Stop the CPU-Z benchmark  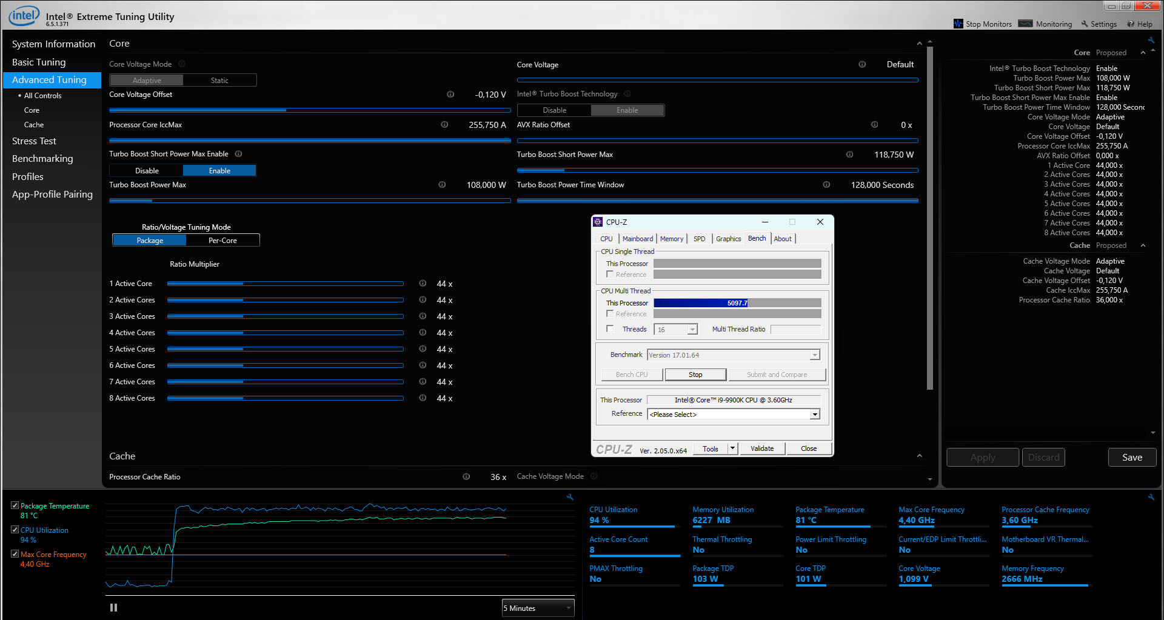[695, 375]
